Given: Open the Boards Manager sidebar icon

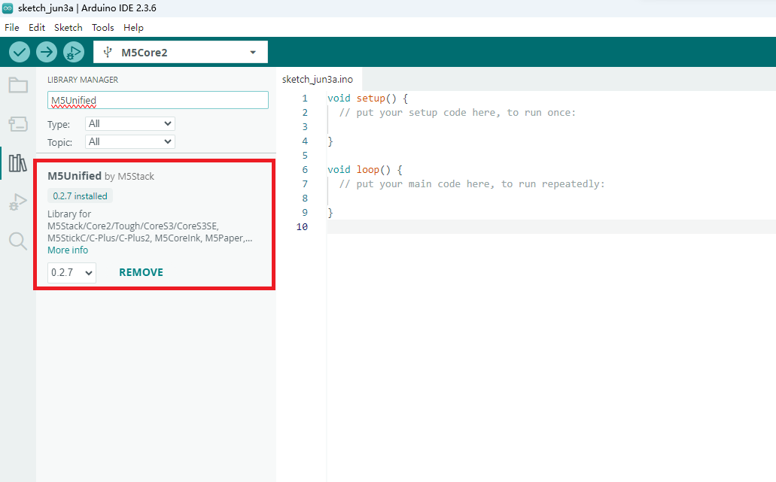Looking at the screenshot, I should pos(18,123).
